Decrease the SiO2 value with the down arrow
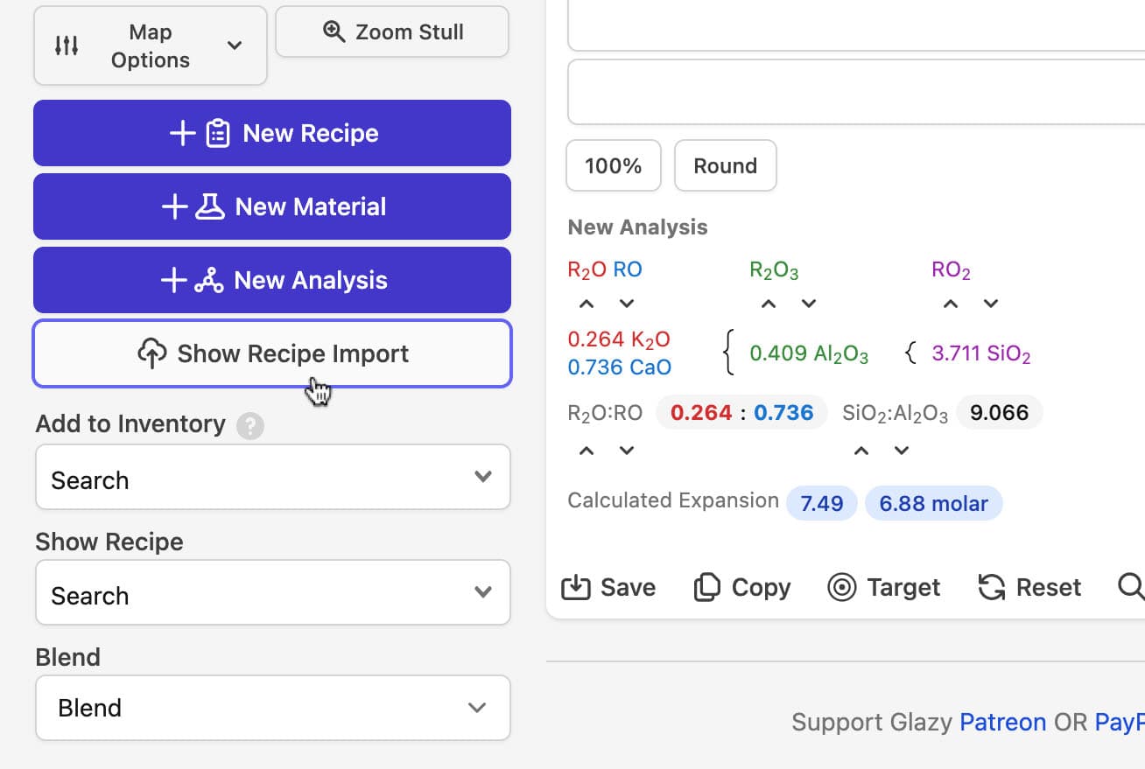This screenshot has height=769, width=1145. pyautogui.click(x=990, y=304)
